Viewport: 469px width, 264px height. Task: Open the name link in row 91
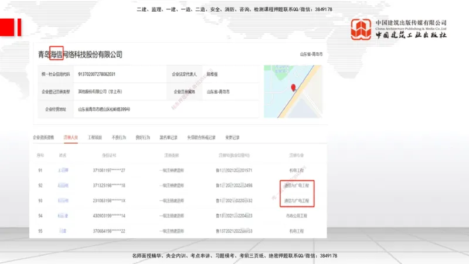(x=63, y=170)
